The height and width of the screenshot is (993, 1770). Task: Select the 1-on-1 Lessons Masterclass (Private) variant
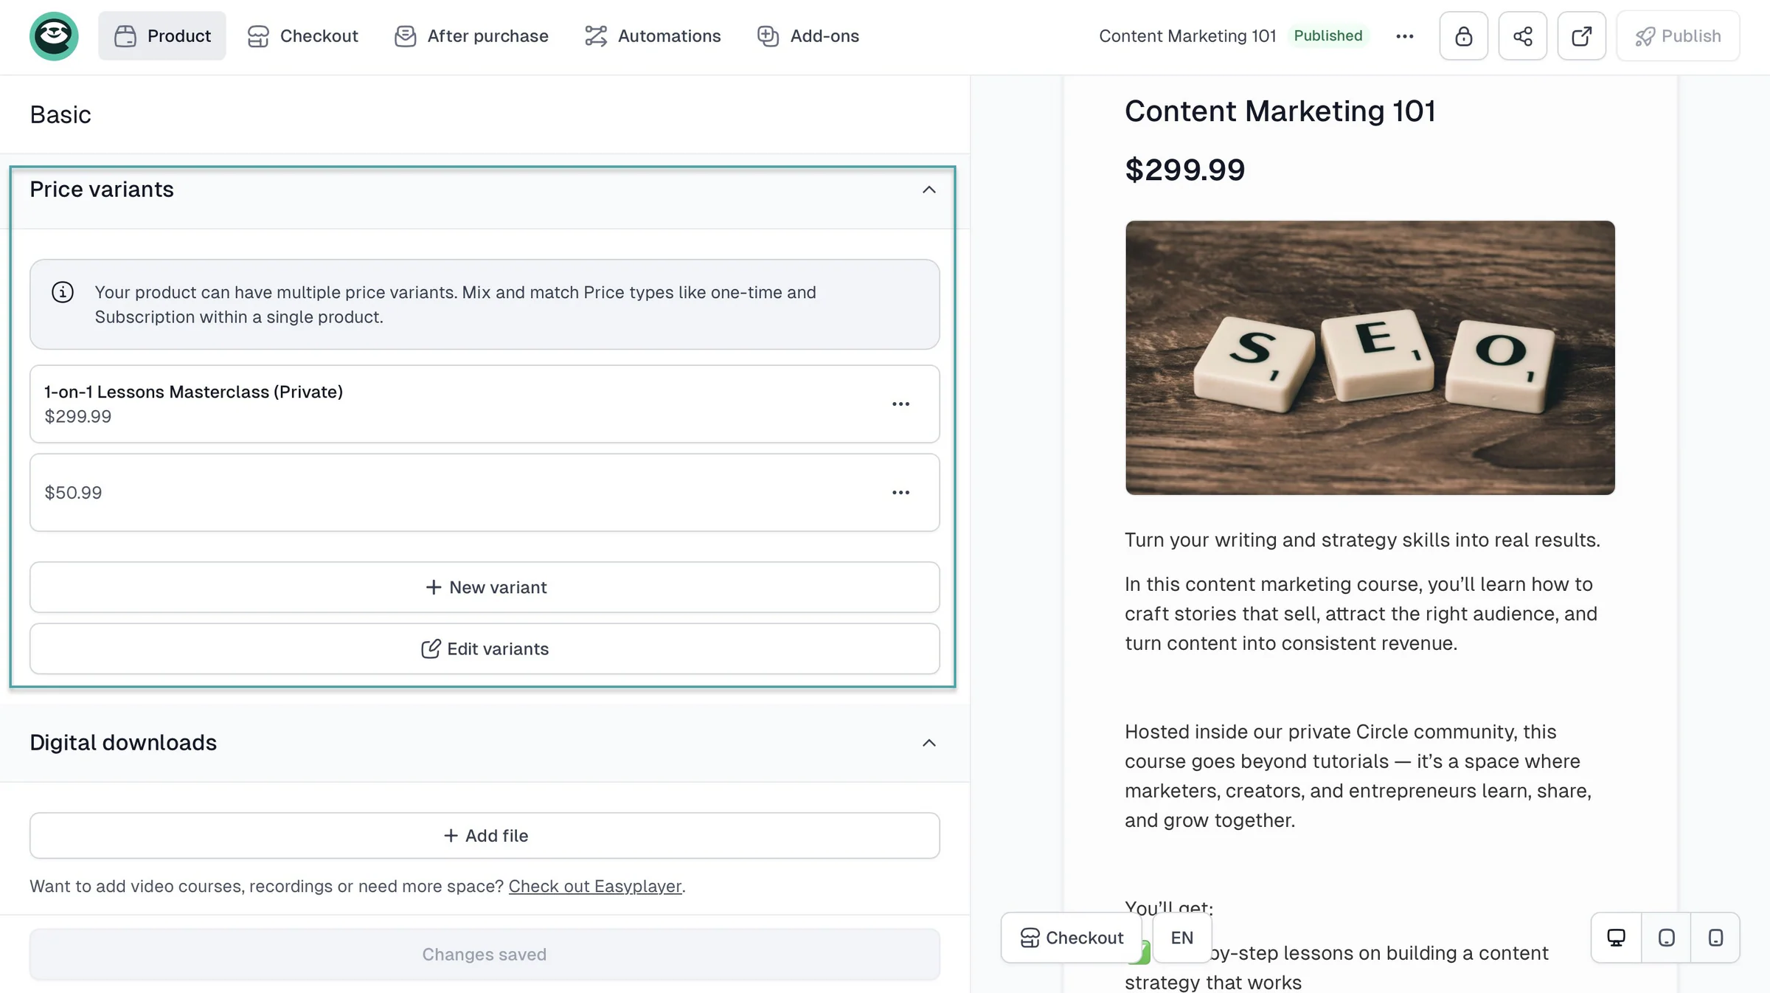(485, 404)
